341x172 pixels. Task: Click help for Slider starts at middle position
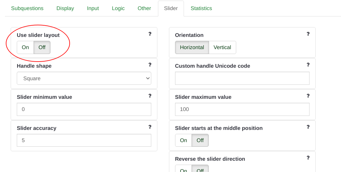(x=308, y=127)
